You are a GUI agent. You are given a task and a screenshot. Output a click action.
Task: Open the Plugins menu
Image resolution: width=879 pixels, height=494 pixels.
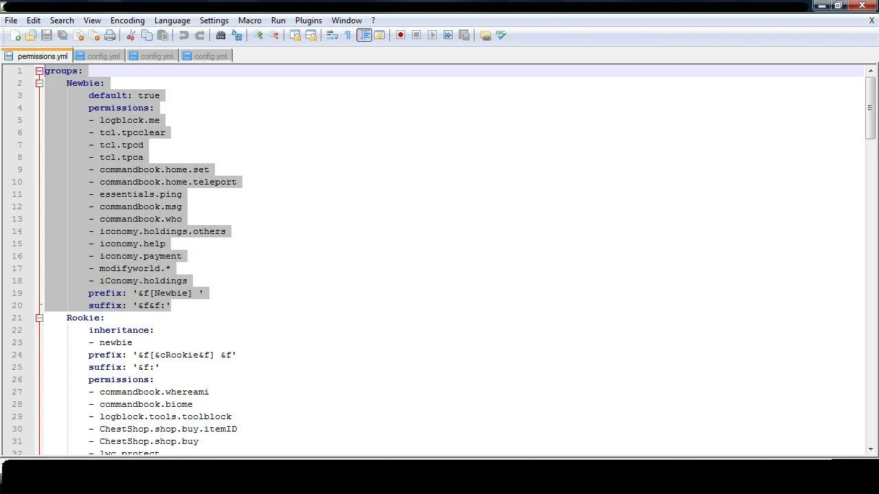pos(308,21)
